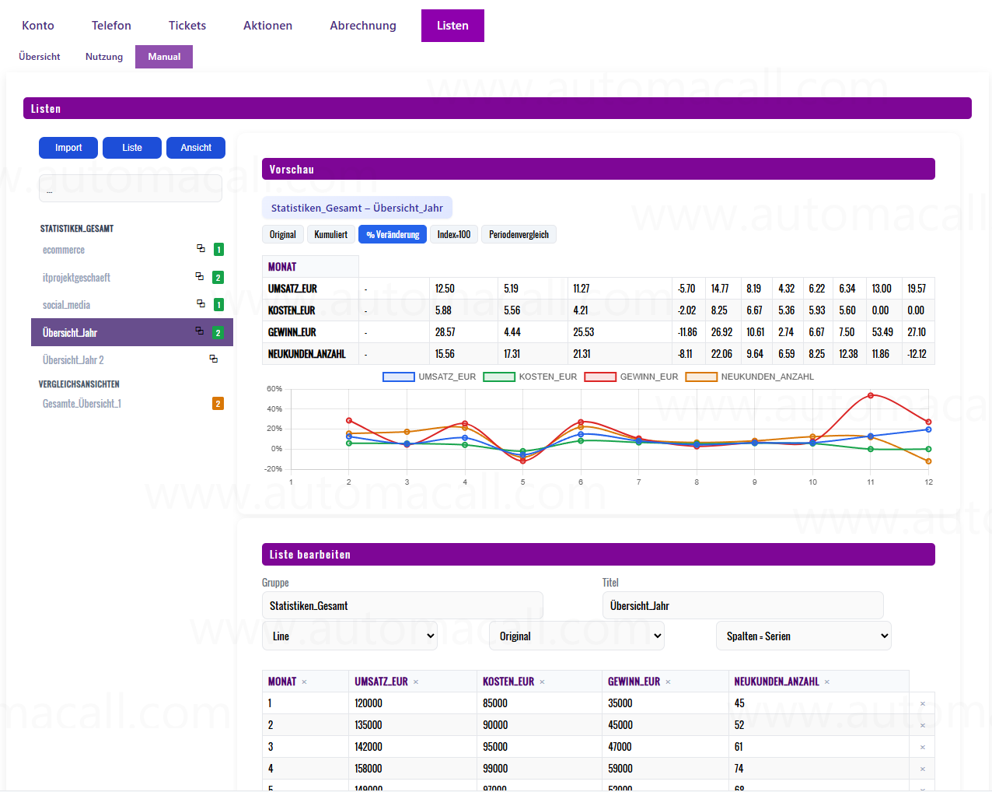The width and height of the screenshot is (992, 792).
Task: Open the Nutzung sub-tab
Action: click(104, 57)
